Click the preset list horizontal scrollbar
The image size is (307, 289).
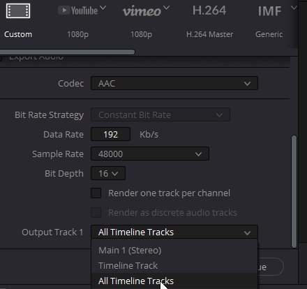pyautogui.click(x=67, y=52)
